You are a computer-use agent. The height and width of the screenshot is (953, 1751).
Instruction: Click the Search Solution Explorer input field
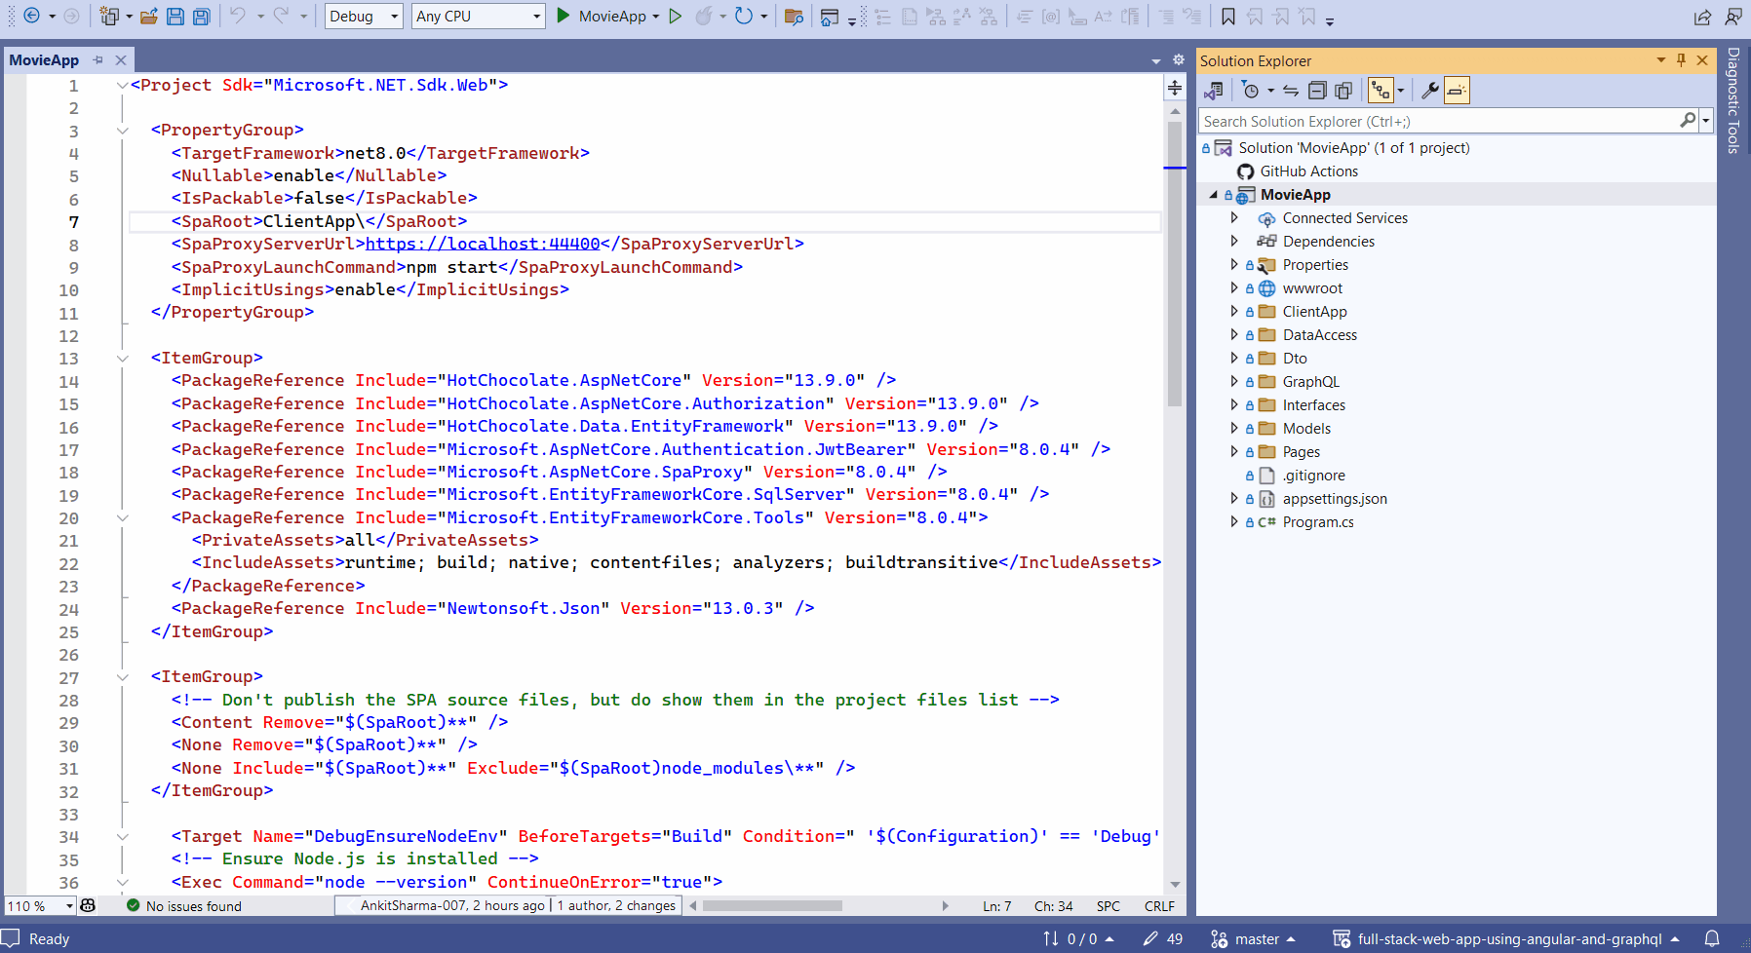[x=1438, y=121]
